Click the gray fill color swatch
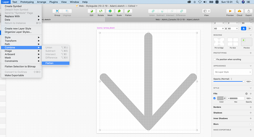This screenshot has width=254, height=137. click(x=220, y=98)
